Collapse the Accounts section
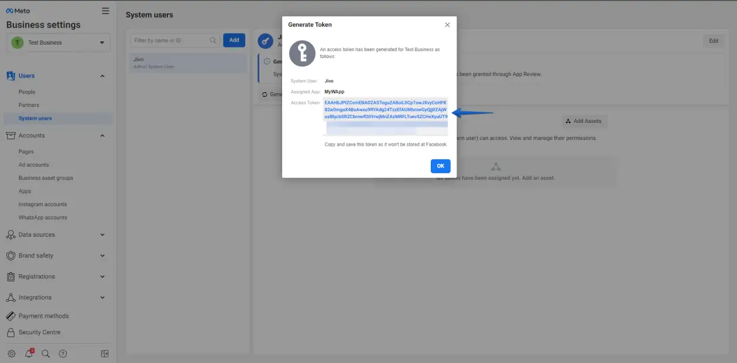The height and width of the screenshot is (363, 737). [102, 136]
